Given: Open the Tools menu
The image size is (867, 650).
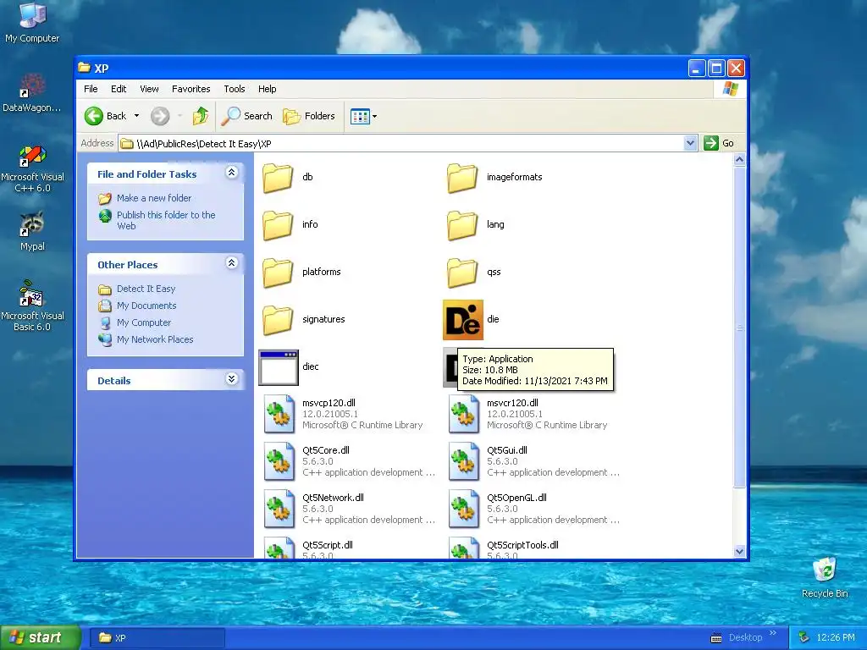Looking at the screenshot, I should (235, 89).
